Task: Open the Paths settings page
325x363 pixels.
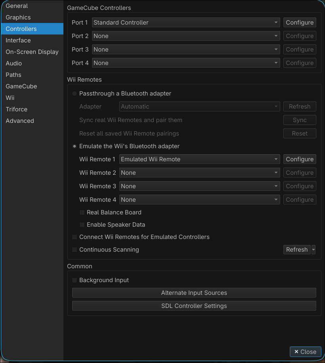Action: pos(32,75)
